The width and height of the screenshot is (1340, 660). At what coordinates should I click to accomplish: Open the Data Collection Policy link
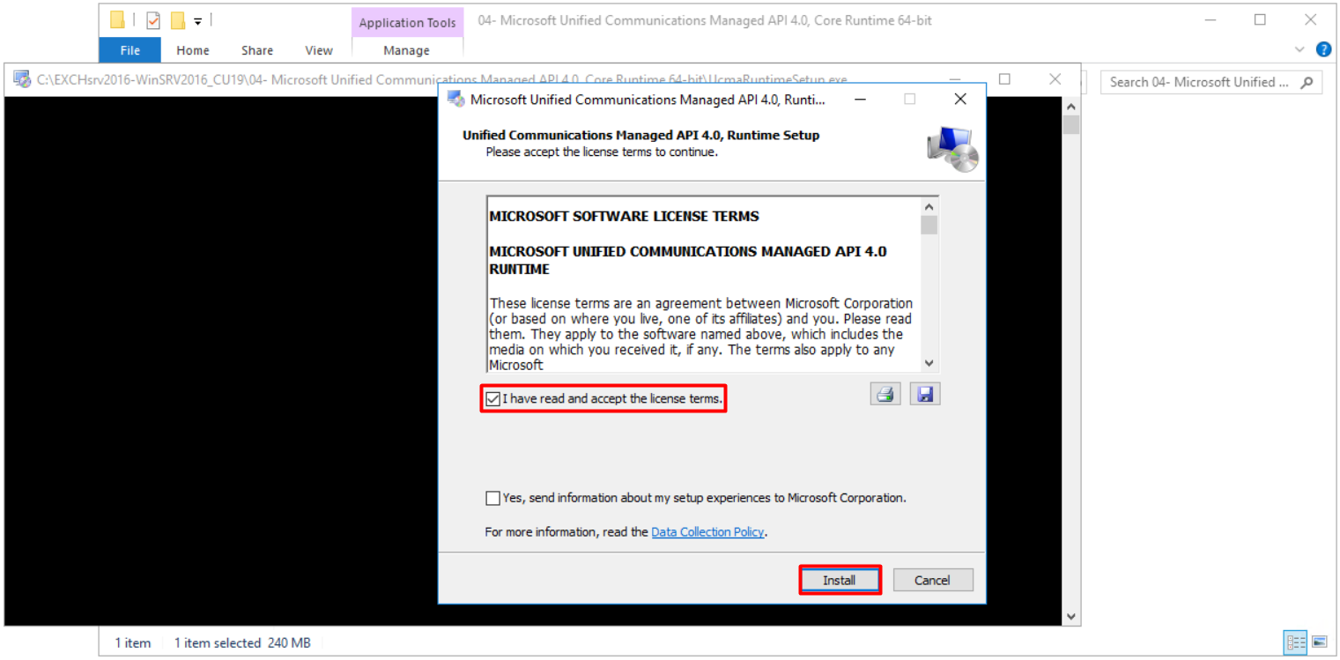click(x=707, y=532)
